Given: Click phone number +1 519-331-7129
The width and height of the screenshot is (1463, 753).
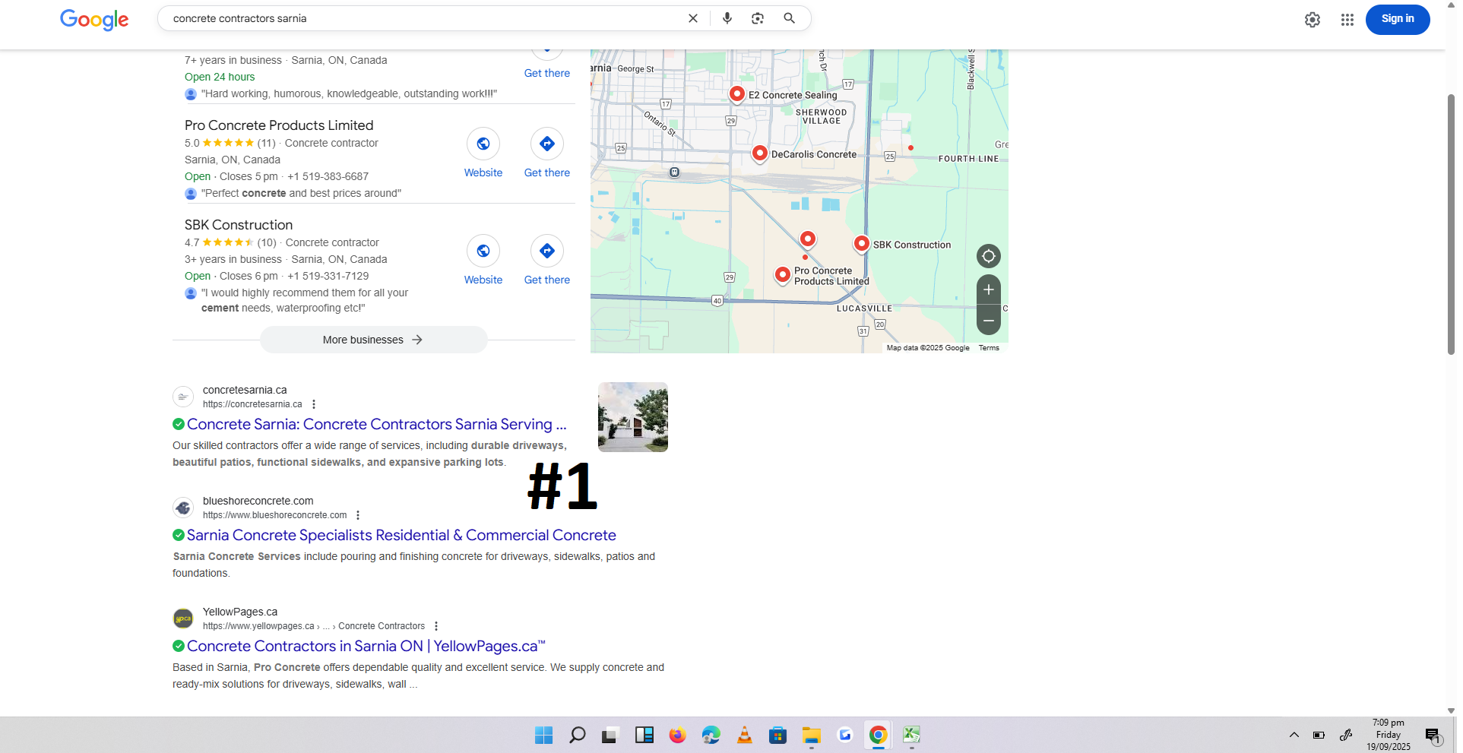Looking at the screenshot, I should pos(328,276).
